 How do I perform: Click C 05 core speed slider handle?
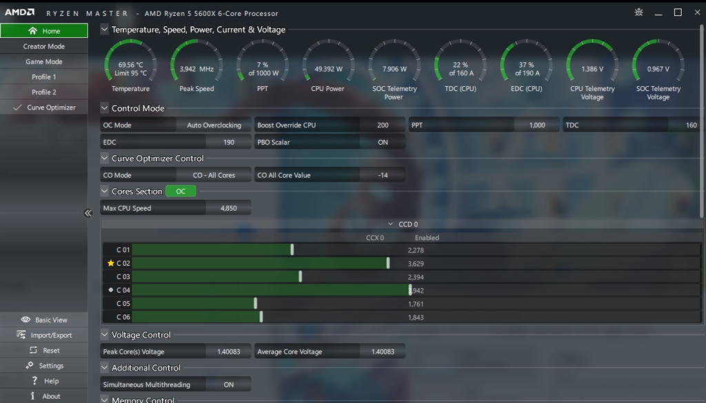point(255,304)
